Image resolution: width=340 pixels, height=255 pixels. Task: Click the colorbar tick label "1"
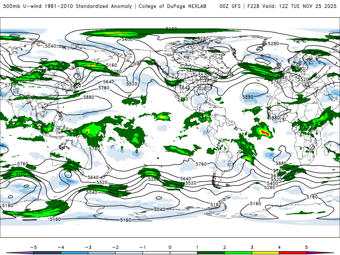(197, 247)
